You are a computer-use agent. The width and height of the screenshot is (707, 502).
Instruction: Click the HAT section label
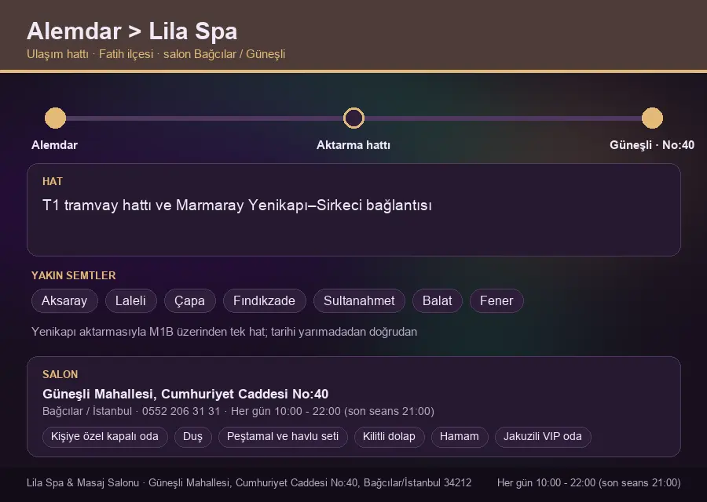(x=53, y=181)
